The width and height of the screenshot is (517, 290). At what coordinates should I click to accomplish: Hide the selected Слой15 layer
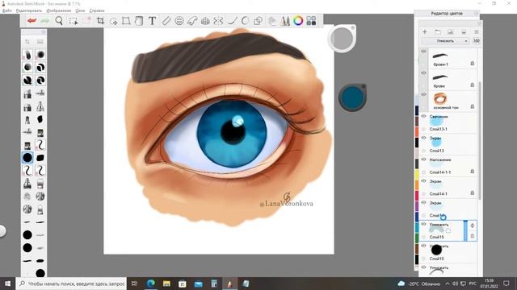(x=423, y=224)
